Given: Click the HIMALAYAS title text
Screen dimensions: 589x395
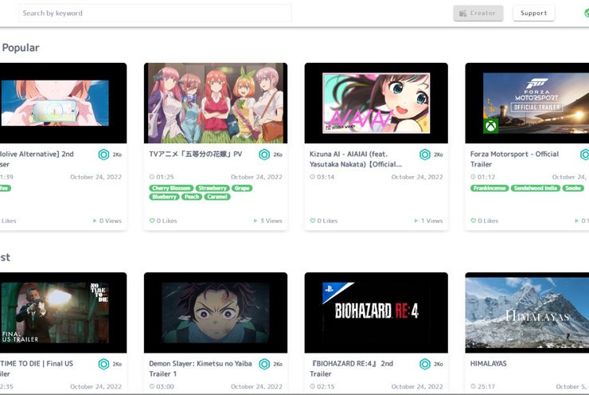Looking at the screenshot, I should 489,364.
